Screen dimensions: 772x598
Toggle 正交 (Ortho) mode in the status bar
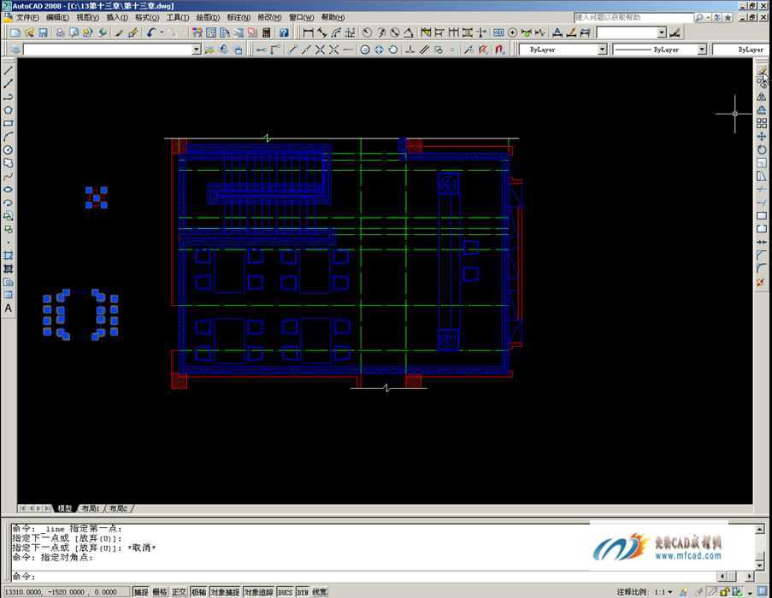(179, 592)
